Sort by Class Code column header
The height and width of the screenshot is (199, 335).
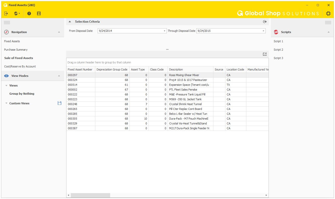tap(158, 69)
